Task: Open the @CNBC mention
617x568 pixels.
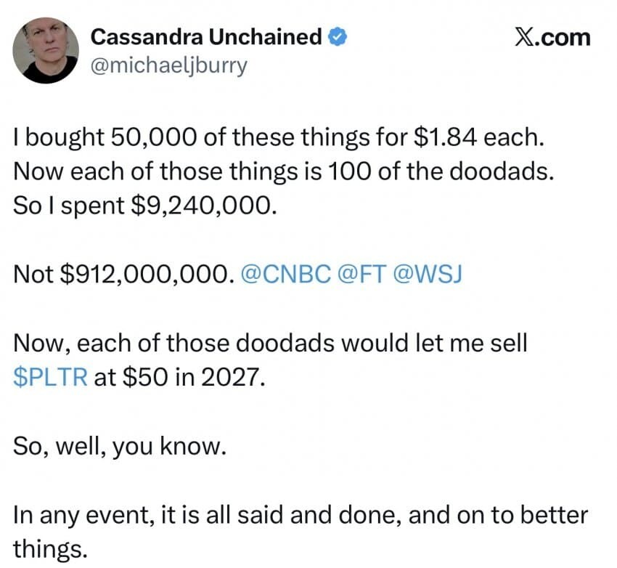Action: [x=285, y=273]
